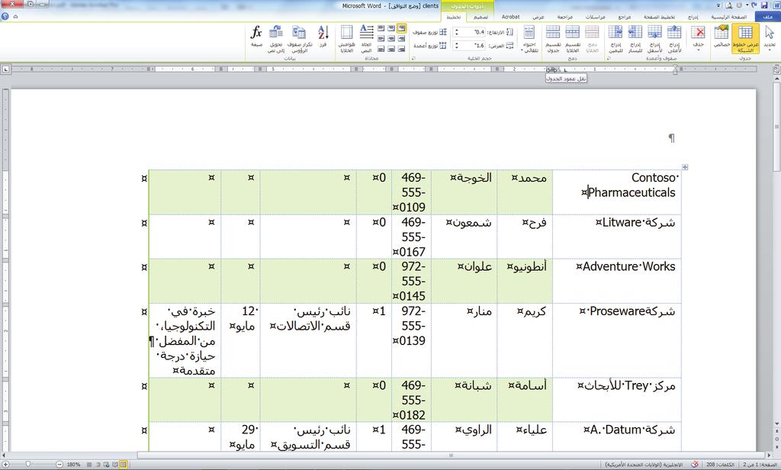Select Align Bottom Center alignment
This screenshot has height=470, width=781.
tap(391, 49)
